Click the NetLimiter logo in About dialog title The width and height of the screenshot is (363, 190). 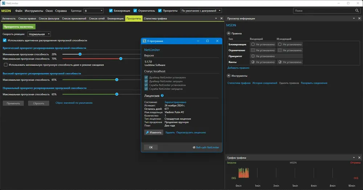pyautogui.click(x=144, y=41)
